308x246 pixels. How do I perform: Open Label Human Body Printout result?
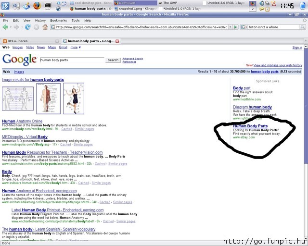(x=57, y=210)
